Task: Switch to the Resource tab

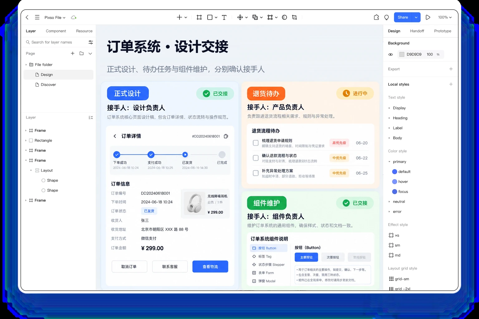Action: pyautogui.click(x=84, y=31)
